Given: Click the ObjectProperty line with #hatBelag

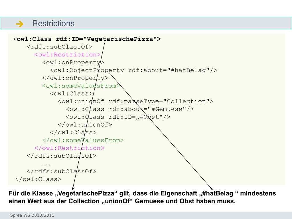Looking at the screenshot, I should click(x=134, y=70).
